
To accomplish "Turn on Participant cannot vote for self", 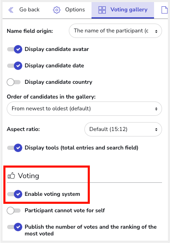I will (x=14, y=211).
